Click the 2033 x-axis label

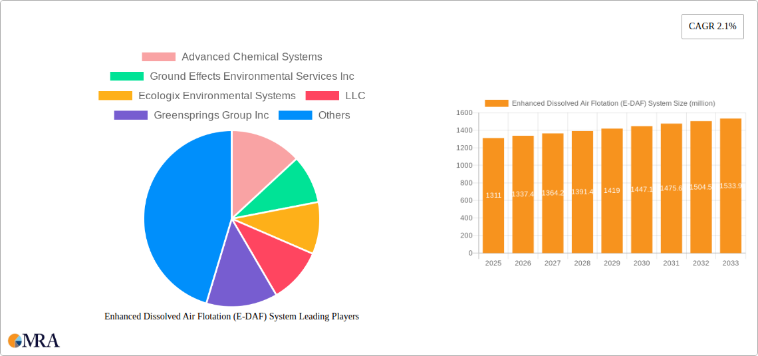731,263
